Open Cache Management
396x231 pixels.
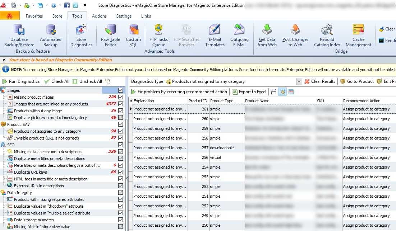pyautogui.click(x=358, y=35)
